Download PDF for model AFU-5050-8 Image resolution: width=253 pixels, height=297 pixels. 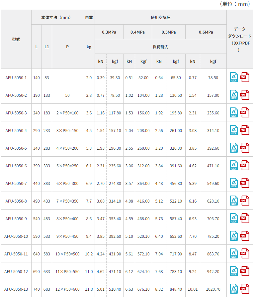pyautogui.click(x=245, y=201)
